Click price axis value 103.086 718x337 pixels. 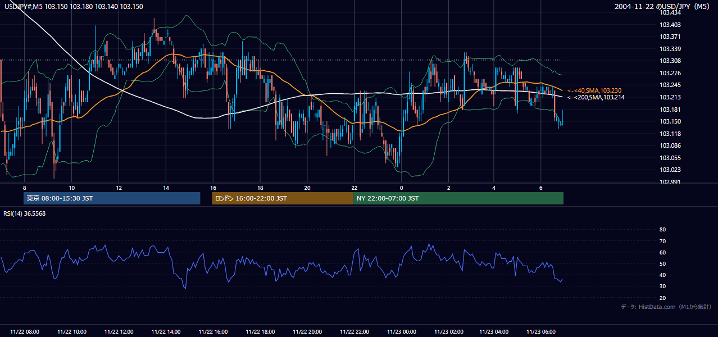tap(670, 145)
